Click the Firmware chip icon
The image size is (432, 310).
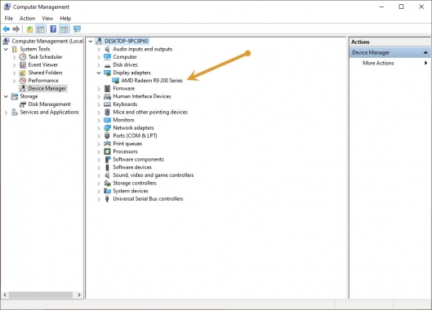tap(107, 89)
